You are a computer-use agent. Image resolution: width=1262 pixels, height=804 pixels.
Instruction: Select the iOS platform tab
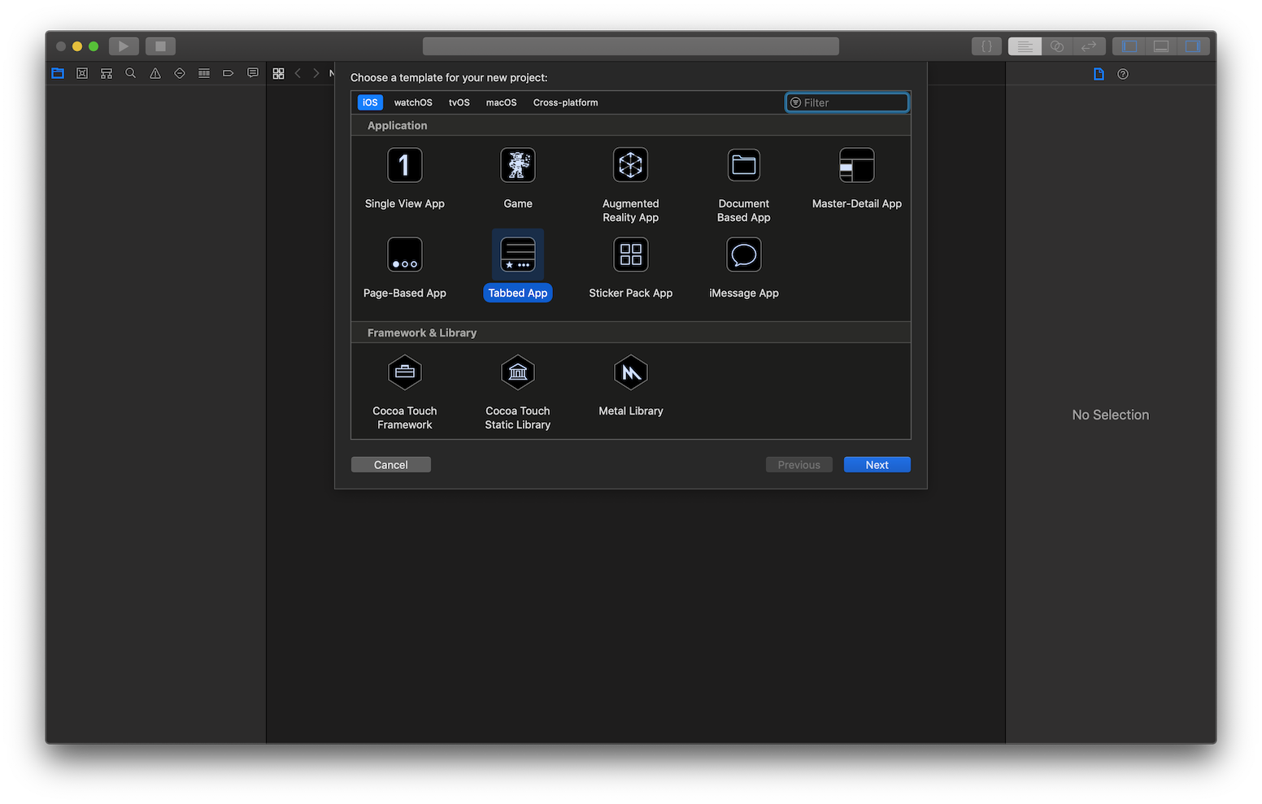coord(370,102)
